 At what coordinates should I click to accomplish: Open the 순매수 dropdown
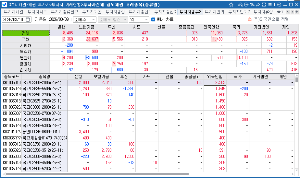point(85,19)
